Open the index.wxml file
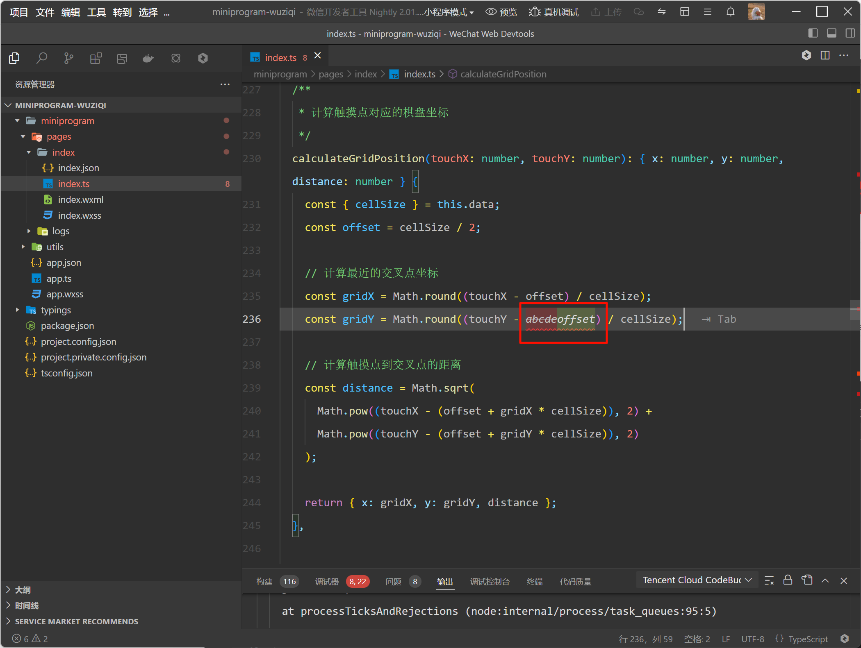Image resolution: width=861 pixels, height=648 pixels. (x=80, y=199)
